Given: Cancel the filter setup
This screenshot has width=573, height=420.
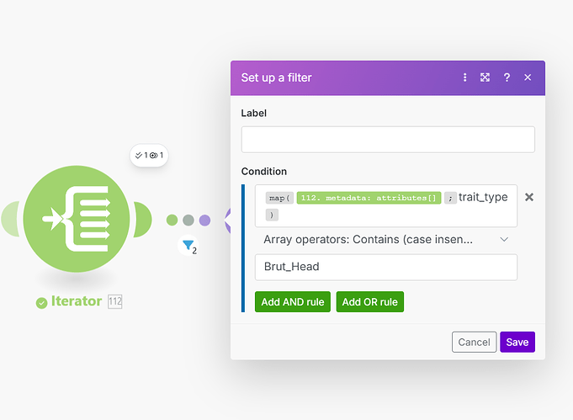Looking at the screenshot, I should tap(474, 342).
